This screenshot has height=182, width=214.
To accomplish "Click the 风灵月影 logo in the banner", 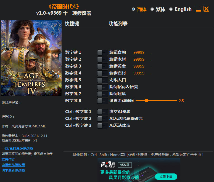I will pyautogui.click(x=108, y=165).
